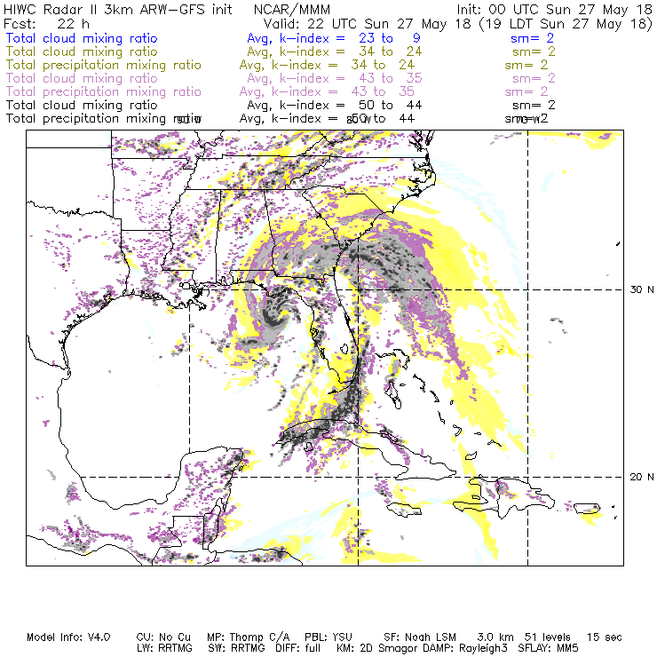This screenshot has width=657, height=657.
Task: Click the 'PBL: YSU' model setting
Action: (328, 637)
